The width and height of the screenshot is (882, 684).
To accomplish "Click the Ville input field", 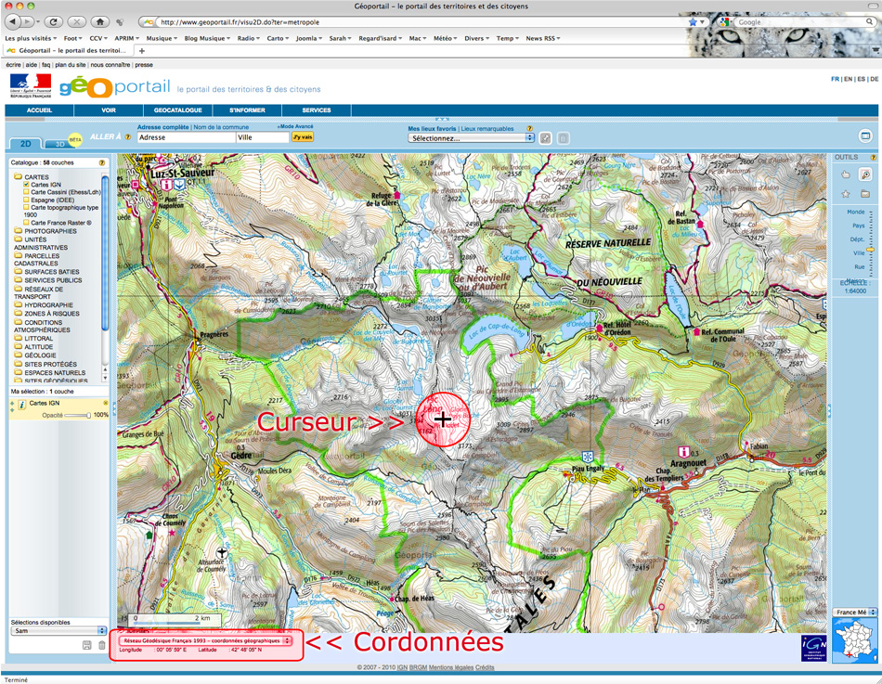I will [x=263, y=137].
